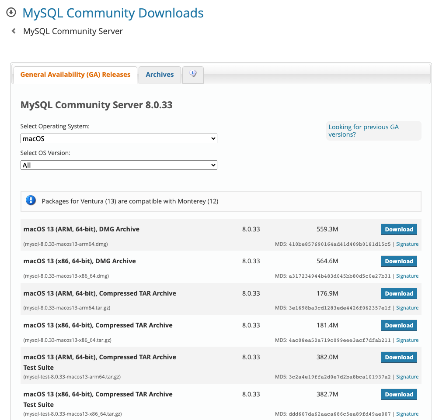Viewport: 439px width, 420px height.
Task: Download macOS 13 x86 DMG Archive
Action: pos(399,261)
